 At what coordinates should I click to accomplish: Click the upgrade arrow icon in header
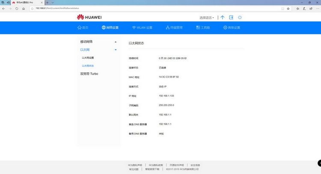[x=223, y=18]
